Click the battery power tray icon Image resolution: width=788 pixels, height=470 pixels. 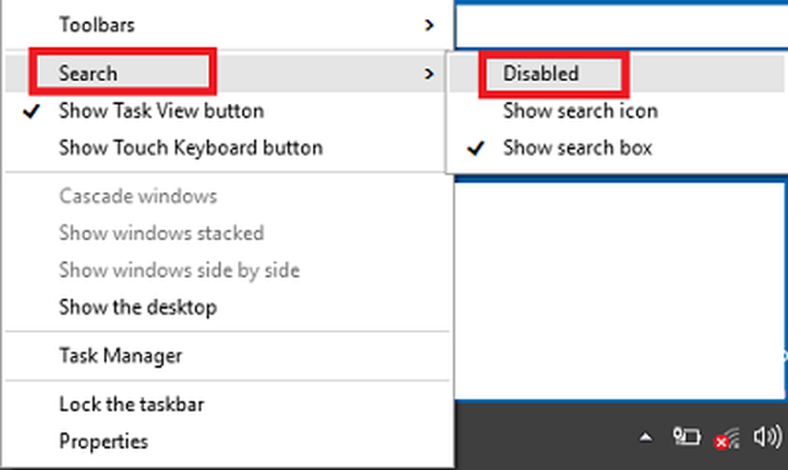pos(686,436)
